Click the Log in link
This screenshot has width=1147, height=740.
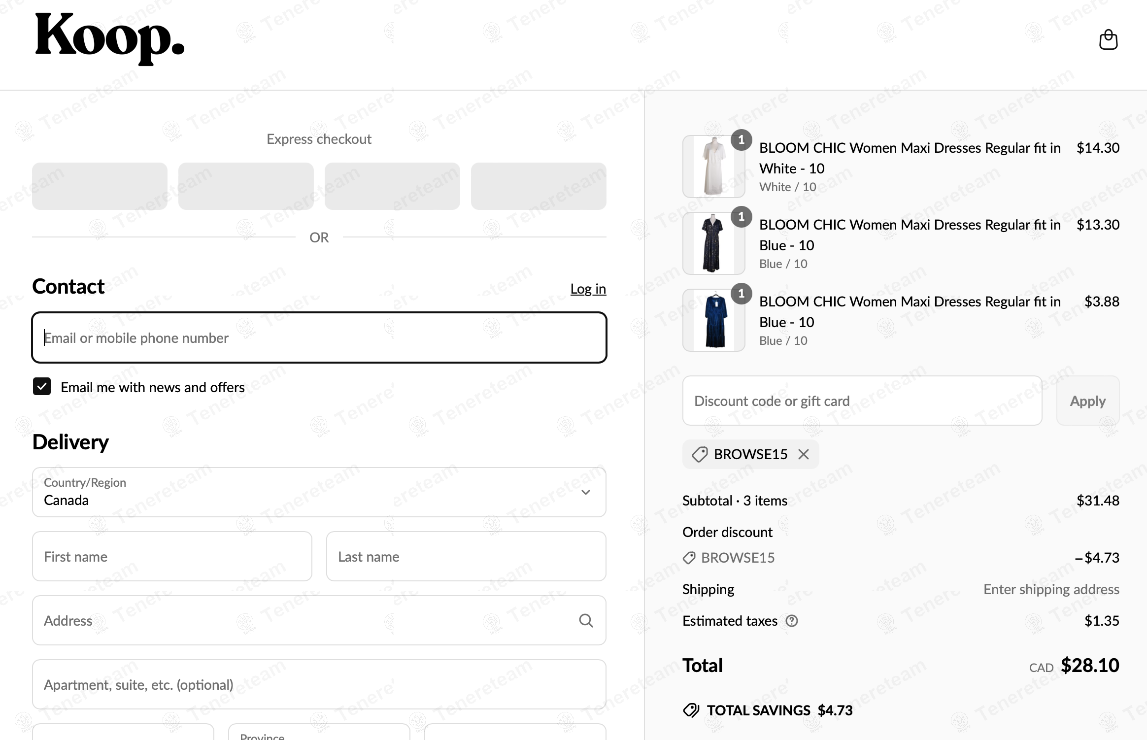click(588, 289)
